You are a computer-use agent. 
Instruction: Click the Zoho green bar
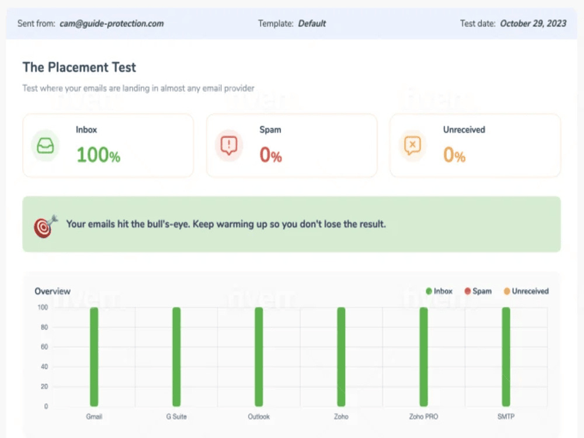click(x=341, y=357)
